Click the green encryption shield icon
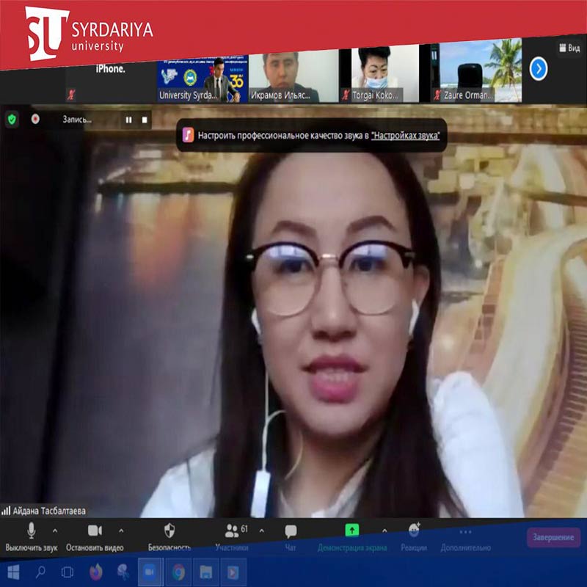 (x=12, y=119)
